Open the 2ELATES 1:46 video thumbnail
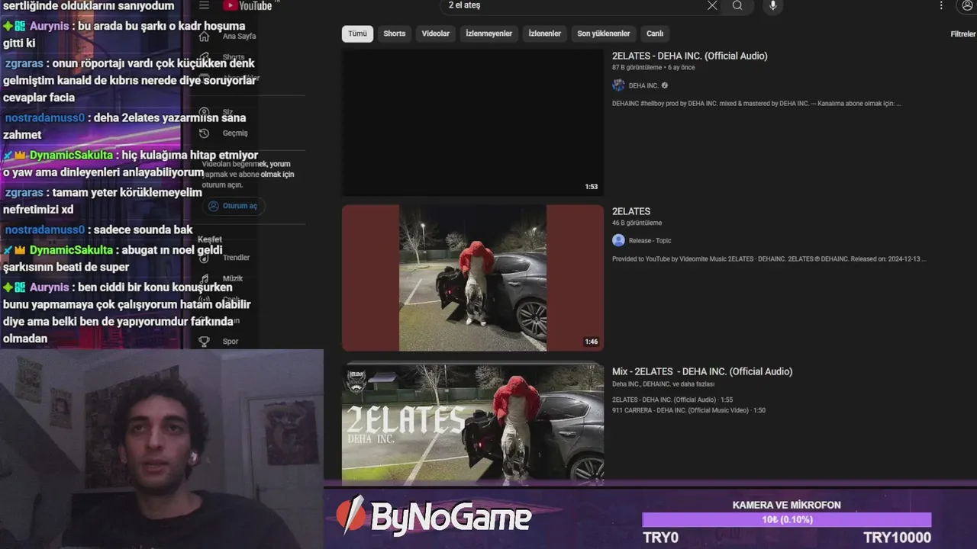Screen dimensions: 977x549 pos(472,278)
